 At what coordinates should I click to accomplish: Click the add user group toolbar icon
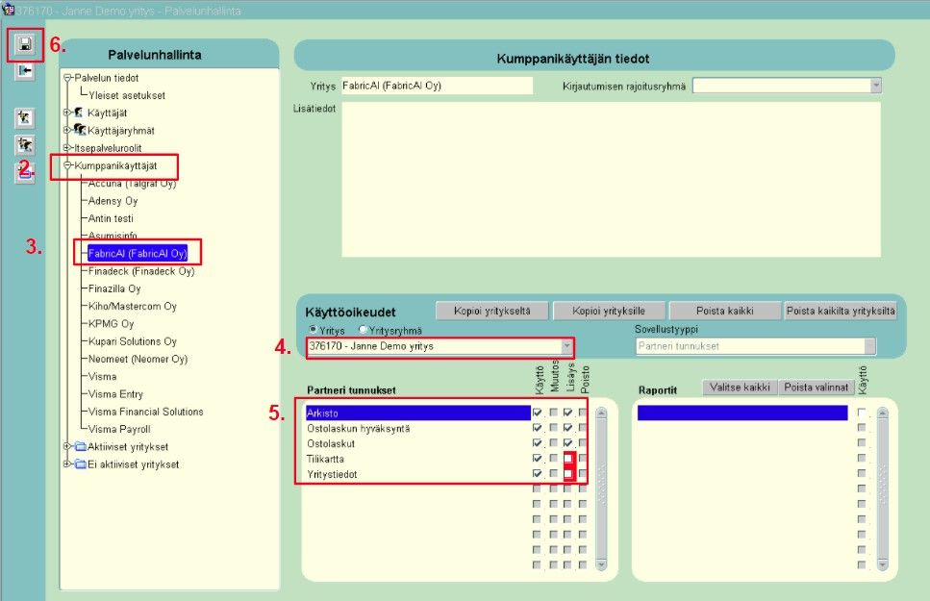24,144
